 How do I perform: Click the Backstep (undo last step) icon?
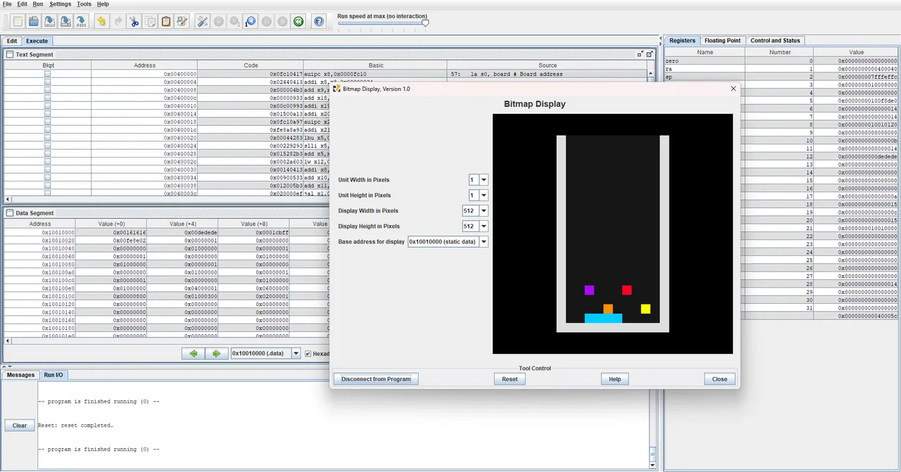point(251,22)
